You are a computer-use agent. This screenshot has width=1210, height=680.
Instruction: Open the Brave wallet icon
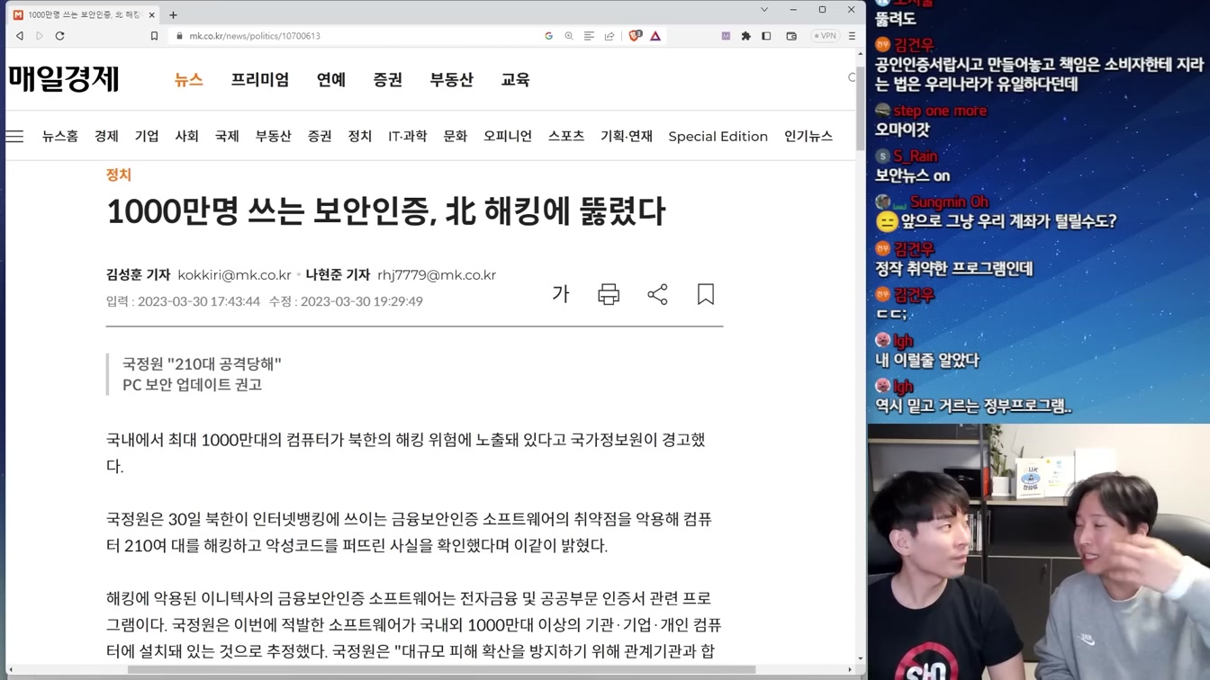791,36
